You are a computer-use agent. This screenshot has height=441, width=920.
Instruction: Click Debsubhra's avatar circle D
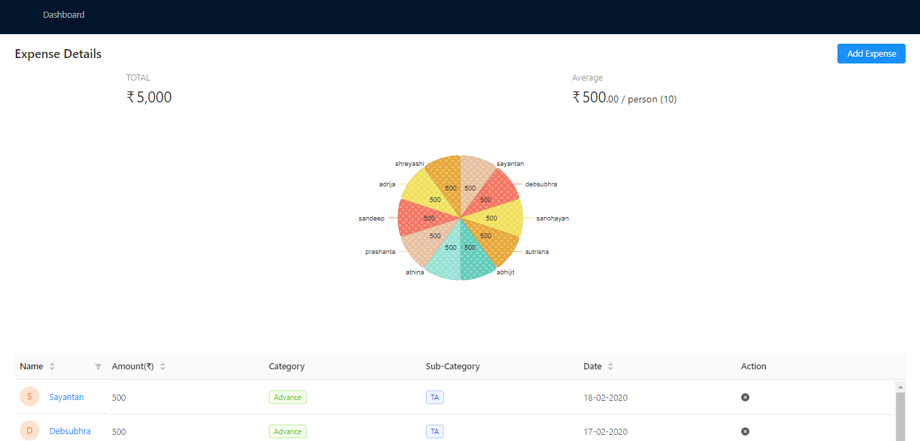tap(29, 431)
